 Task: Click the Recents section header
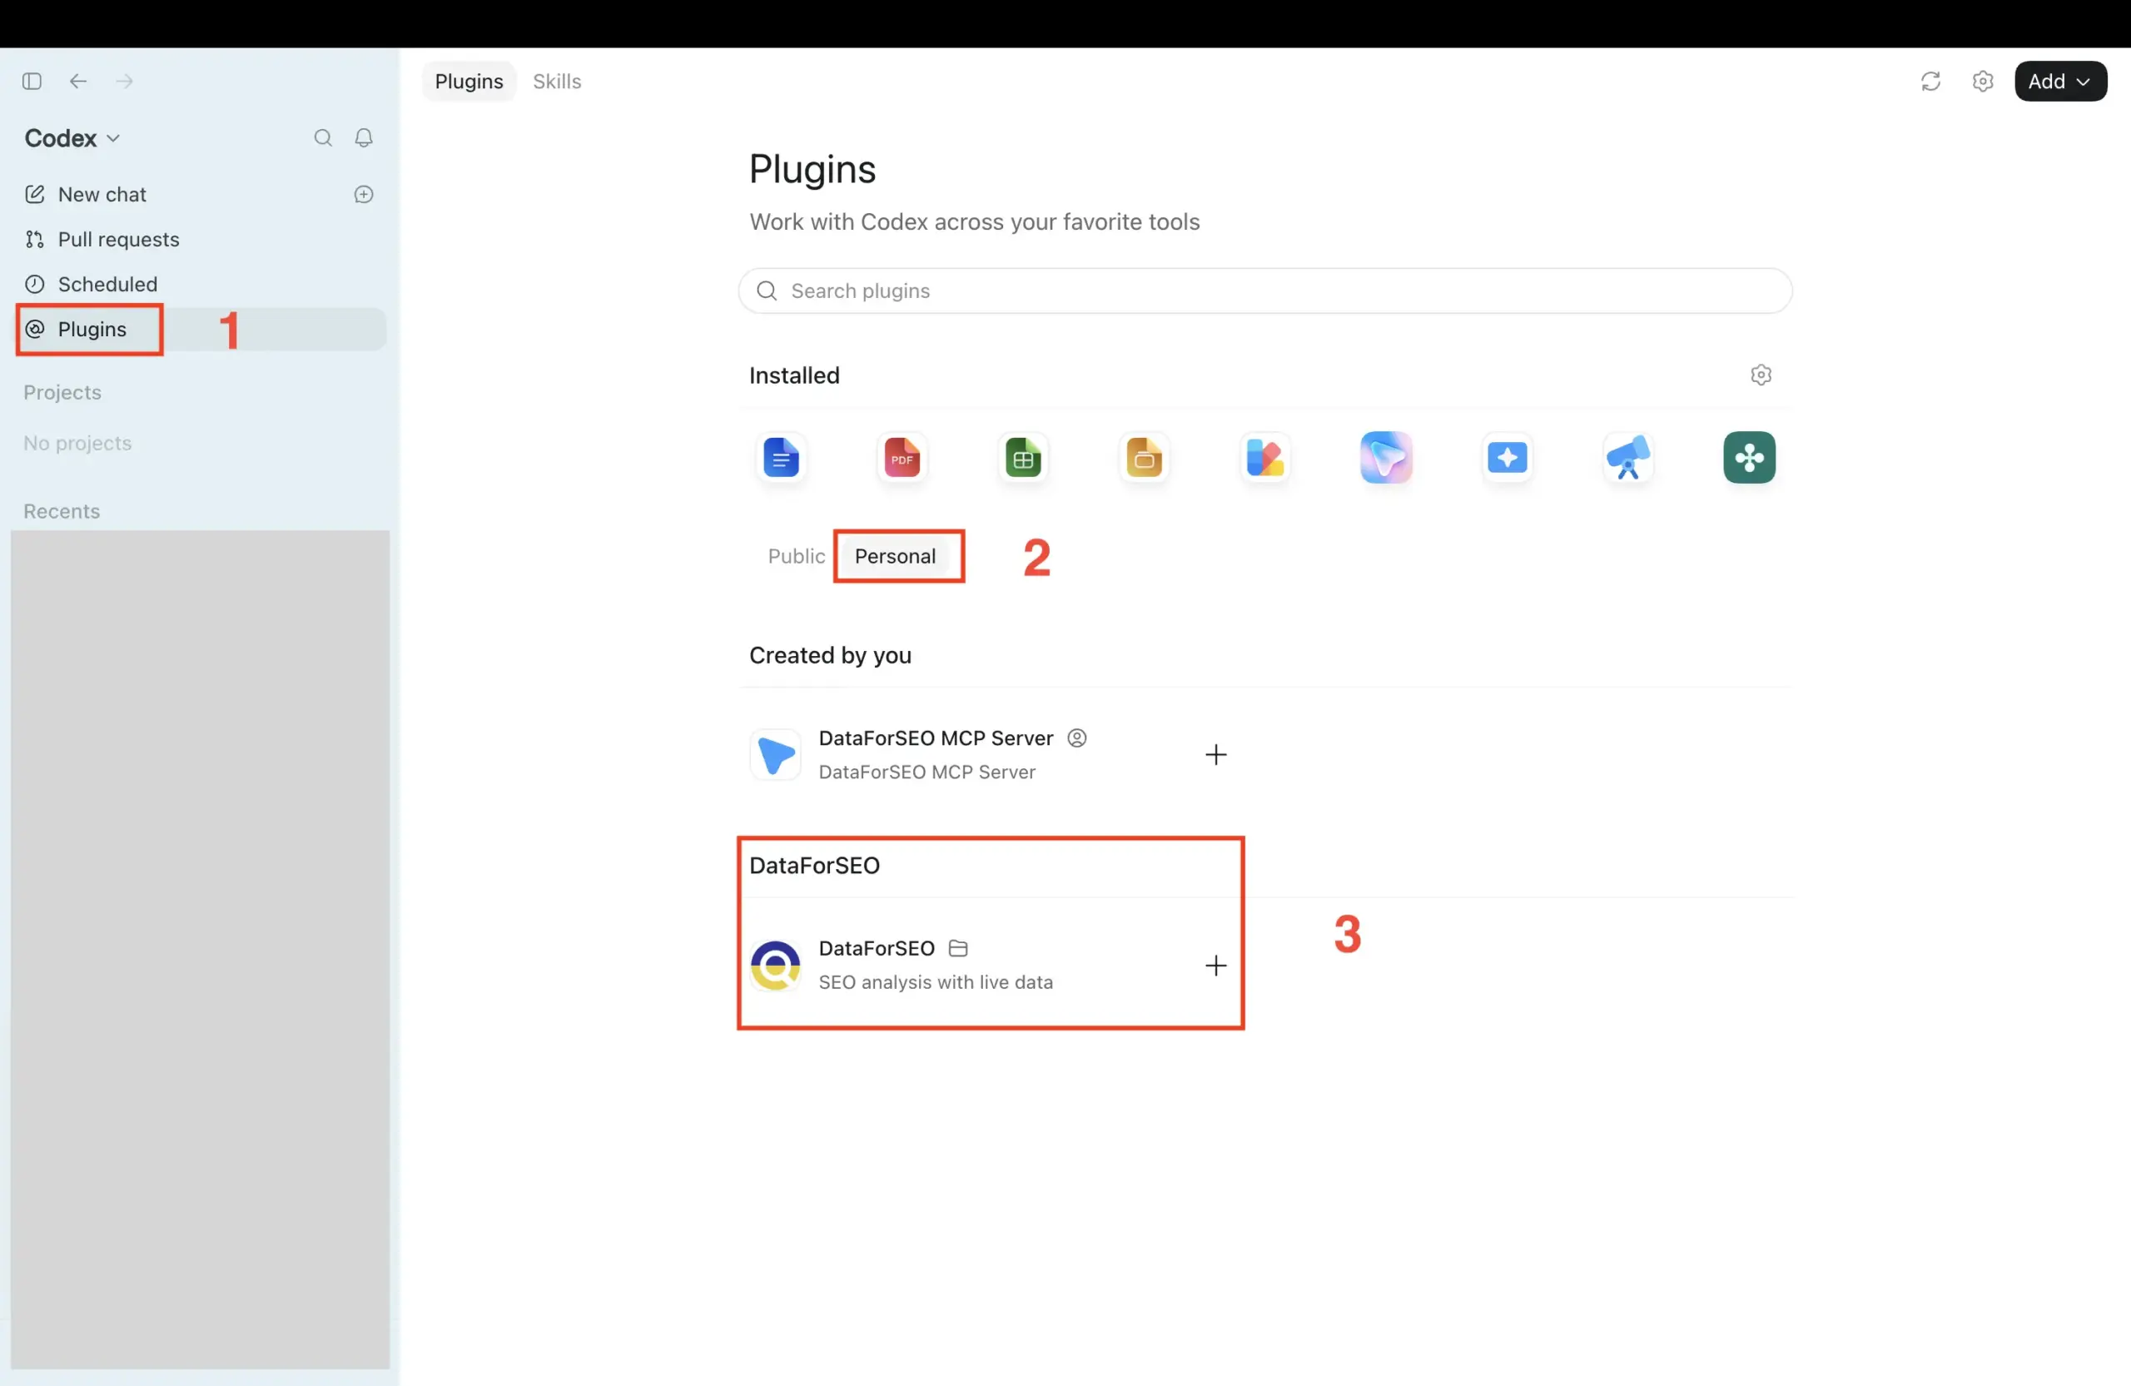(62, 511)
